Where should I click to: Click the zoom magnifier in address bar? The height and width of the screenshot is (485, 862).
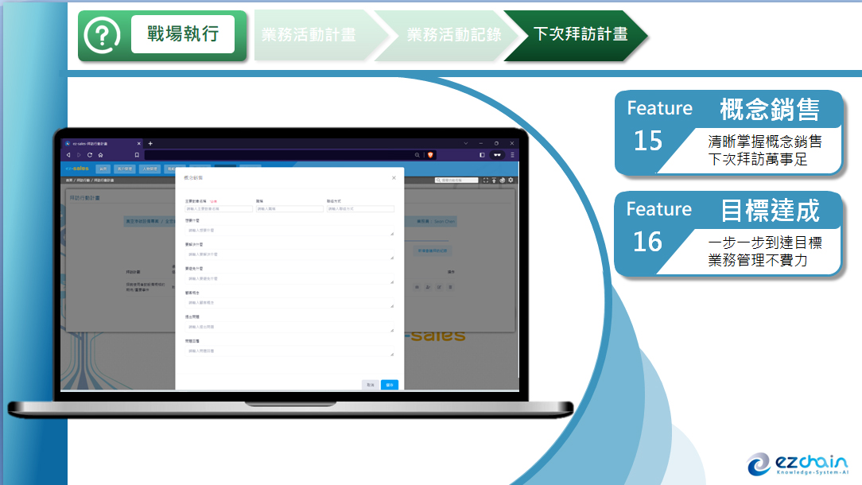417,155
